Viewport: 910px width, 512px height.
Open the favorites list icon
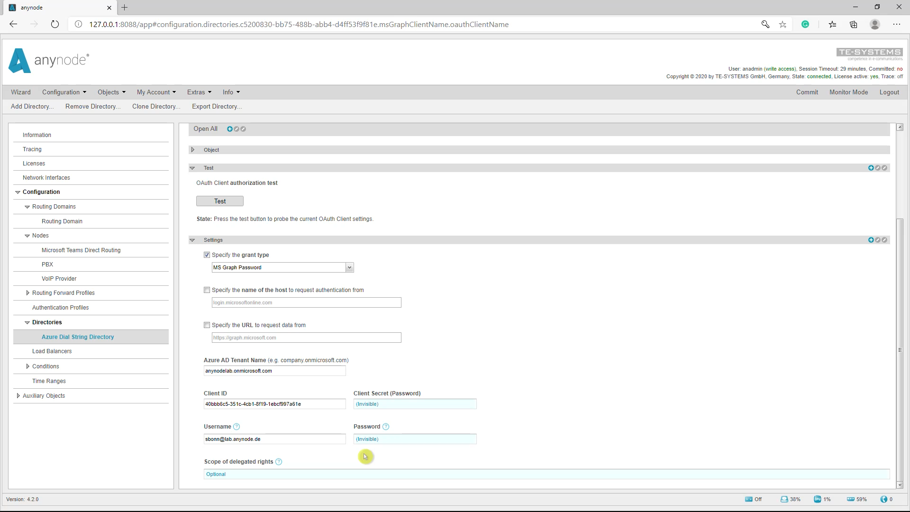[x=832, y=24]
